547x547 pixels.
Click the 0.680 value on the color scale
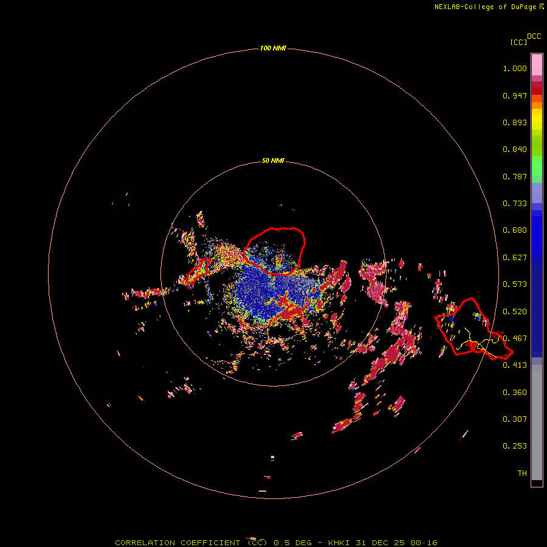coord(515,230)
